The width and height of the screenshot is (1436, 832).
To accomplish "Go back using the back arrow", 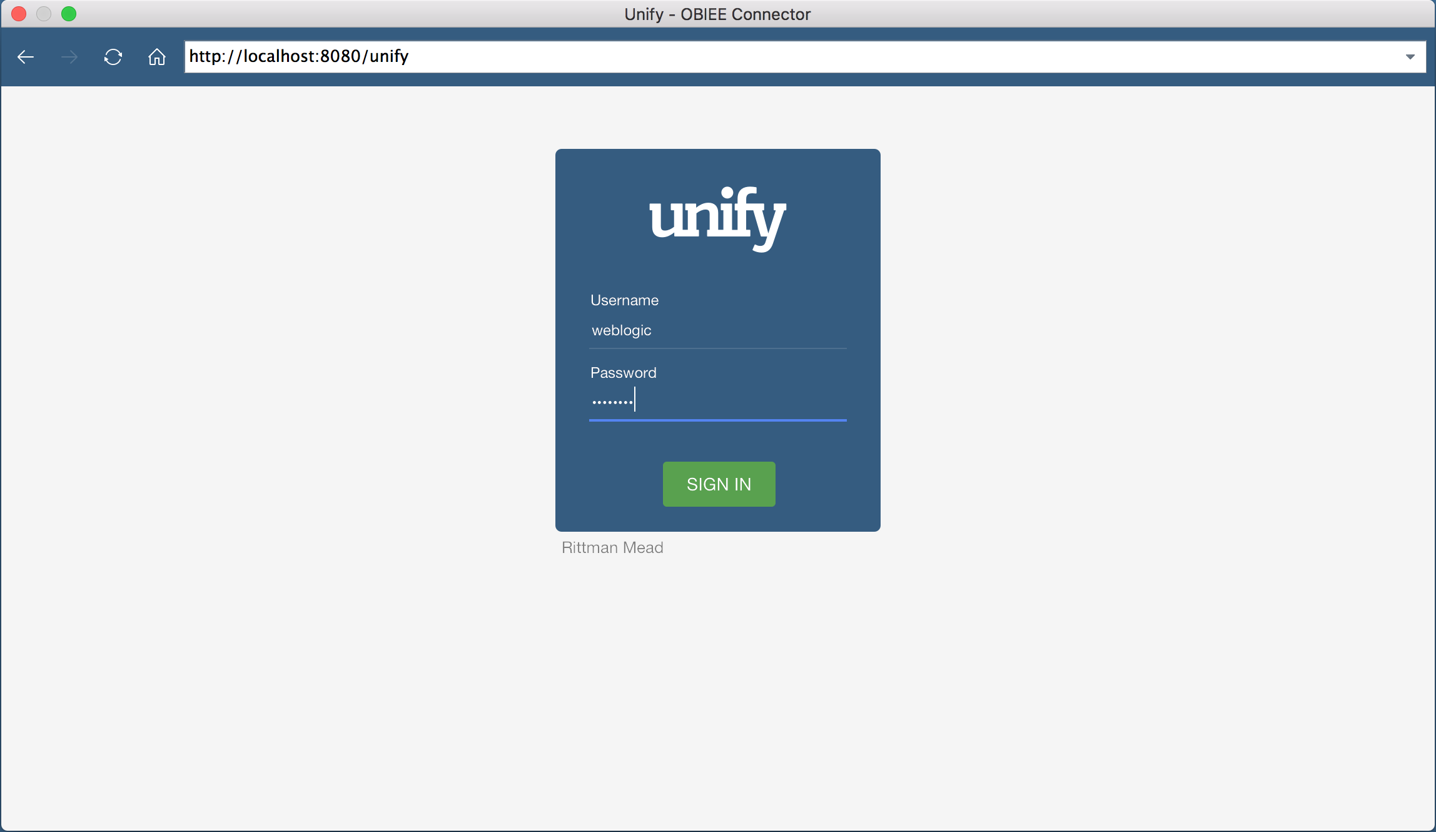I will [26, 57].
